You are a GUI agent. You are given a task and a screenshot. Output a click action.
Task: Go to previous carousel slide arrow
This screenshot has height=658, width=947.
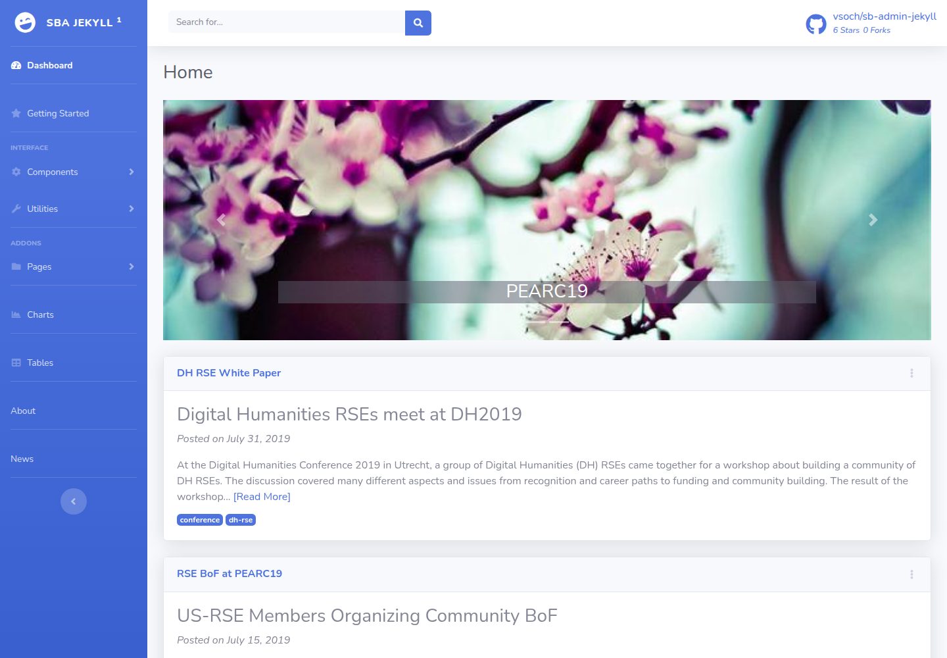tap(221, 220)
